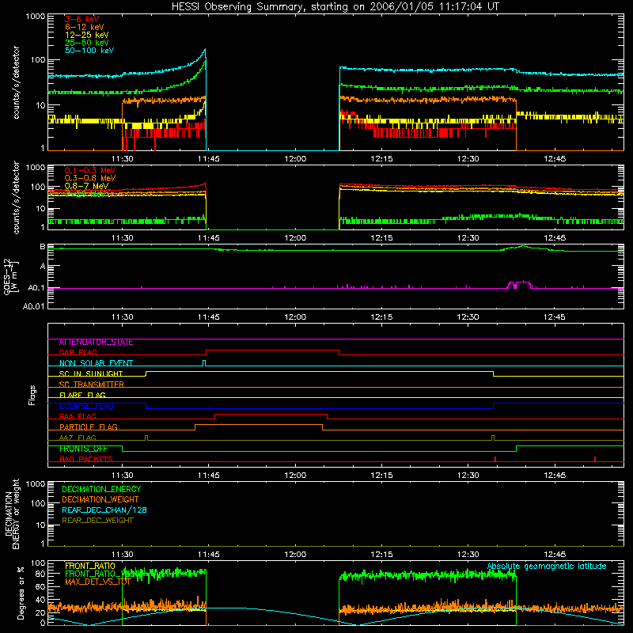Click the "Flags" vertical axis label
The image size is (633, 633).
tap(32, 395)
